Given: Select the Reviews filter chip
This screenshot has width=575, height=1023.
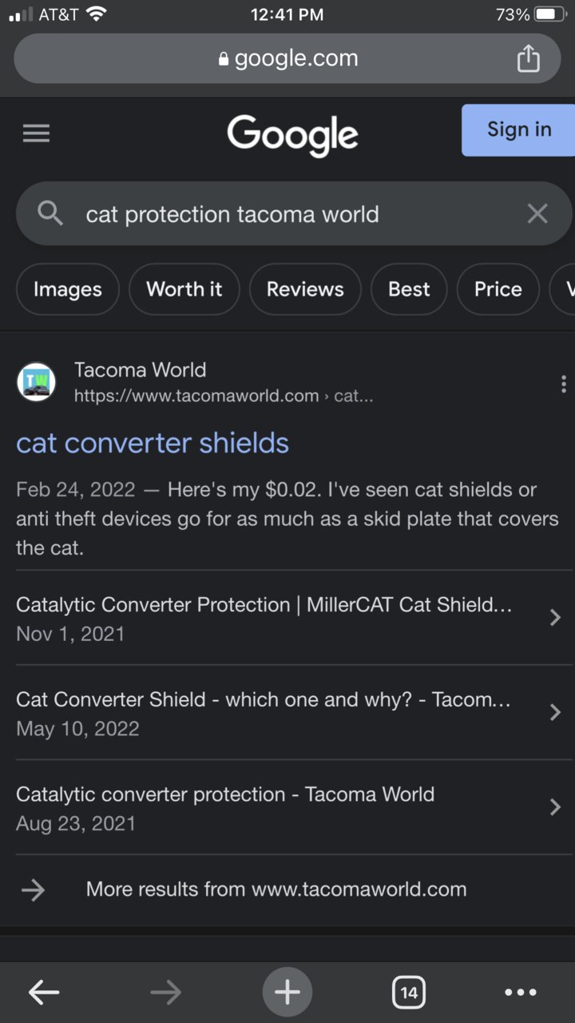Looking at the screenshot, I should (305, 289).
